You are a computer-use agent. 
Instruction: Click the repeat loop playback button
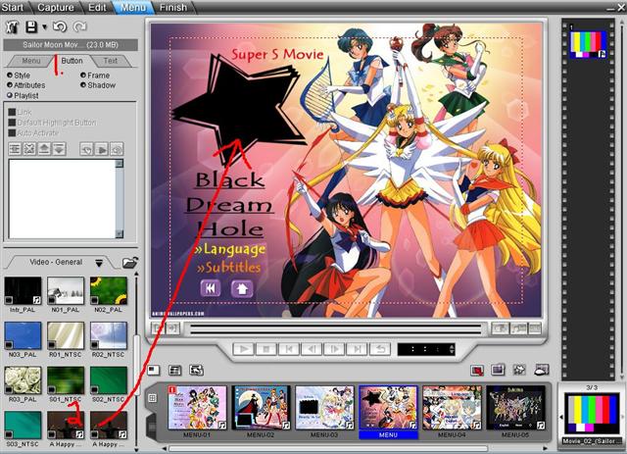click(x=380, y=349)
